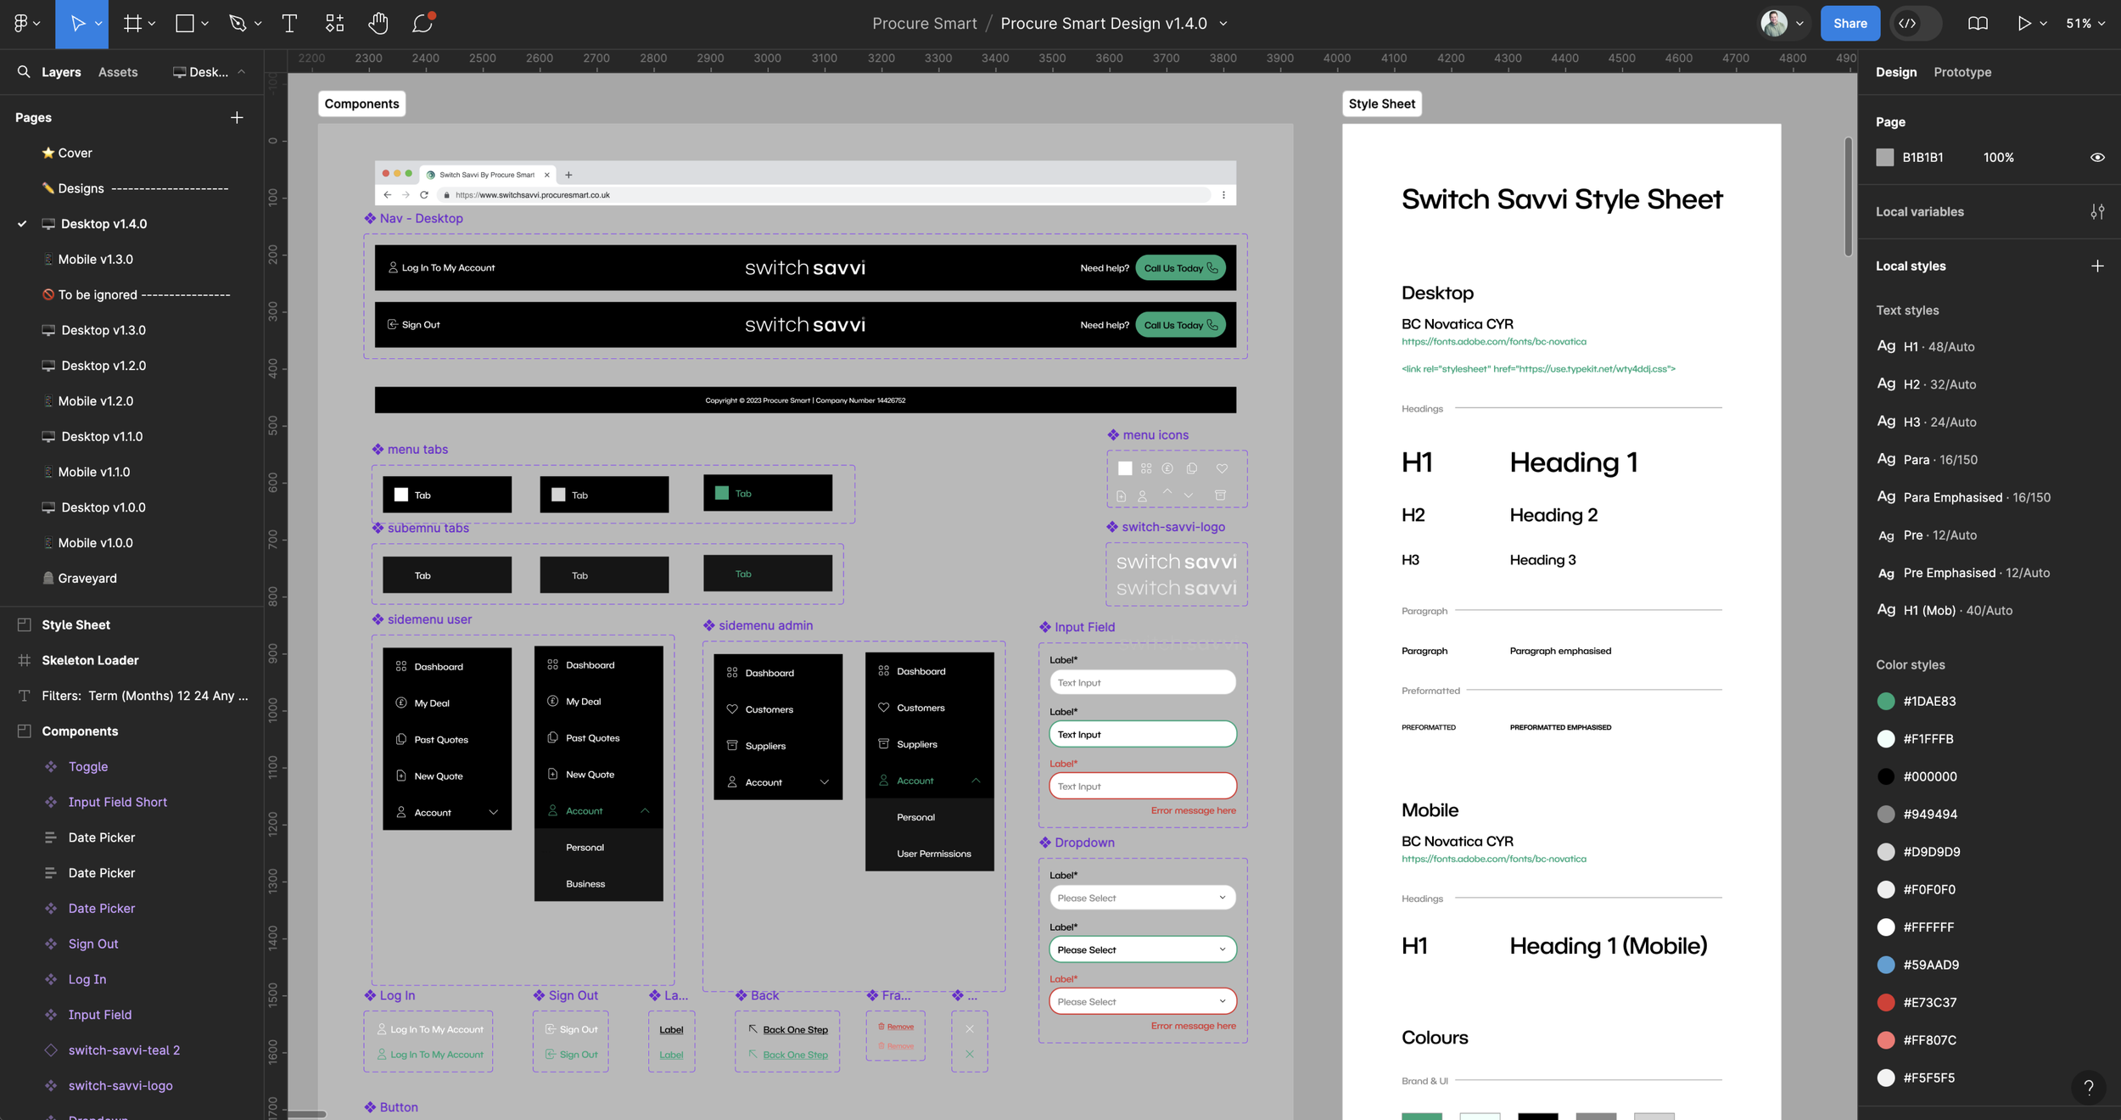Open local variables settings icon
The width and height of the screenshot is (2121, 1120).
click(2096, 212)
